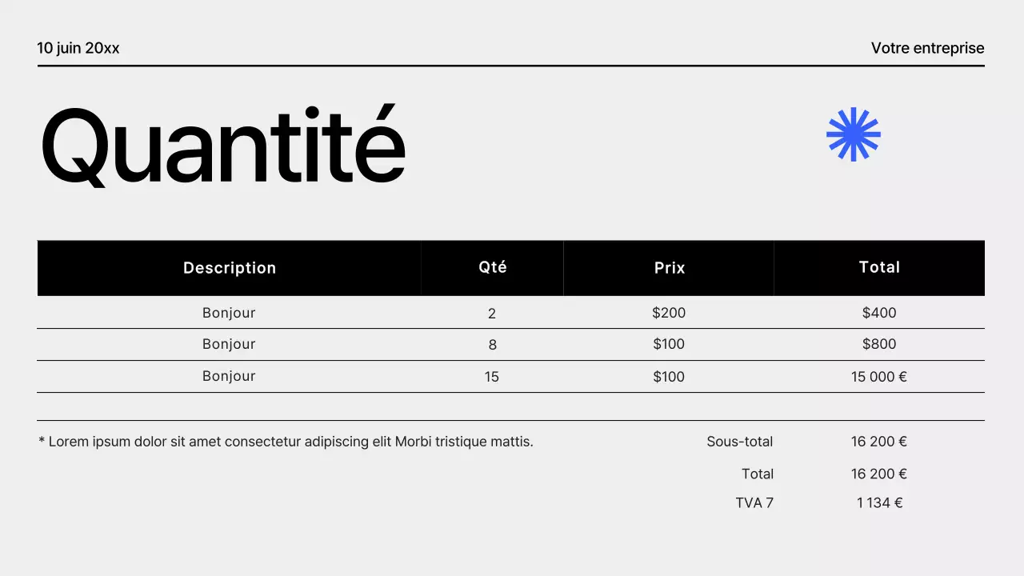Click the TVA 7 label
This screenshot has height=576, width=1024.
[754, 502]
